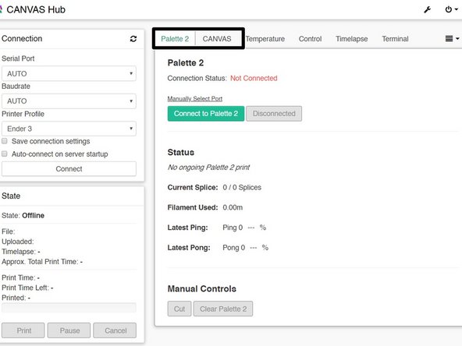
Task: Open the Temperature tab
Action: point(265,39)
